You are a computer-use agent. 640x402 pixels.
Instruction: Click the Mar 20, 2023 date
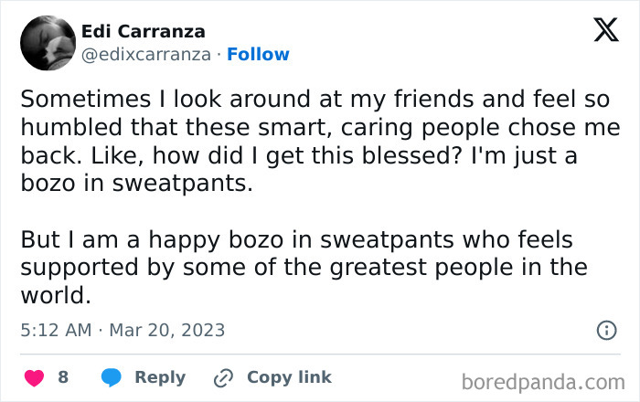tap(167, 330)
